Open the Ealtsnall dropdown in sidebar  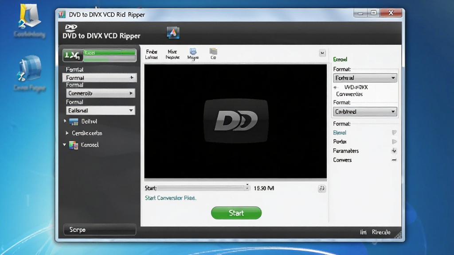click(101, 110)
